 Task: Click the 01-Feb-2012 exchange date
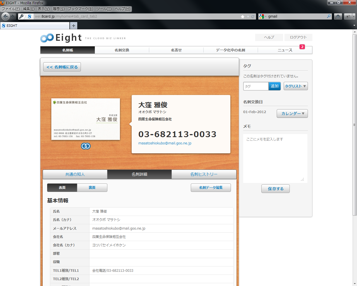(x=255, y=112)
